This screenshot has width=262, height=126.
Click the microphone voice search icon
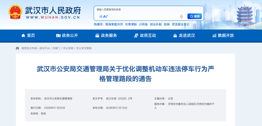tap(181, 16)
